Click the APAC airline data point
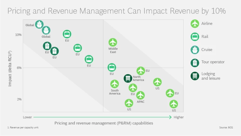The width and height of the screenshot is (241, 136). (140, 95)
